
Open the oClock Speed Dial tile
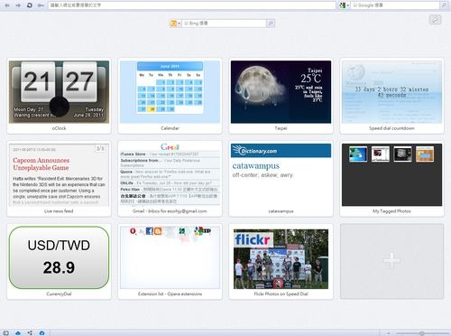pyautogui.click(x=59, y=96)
